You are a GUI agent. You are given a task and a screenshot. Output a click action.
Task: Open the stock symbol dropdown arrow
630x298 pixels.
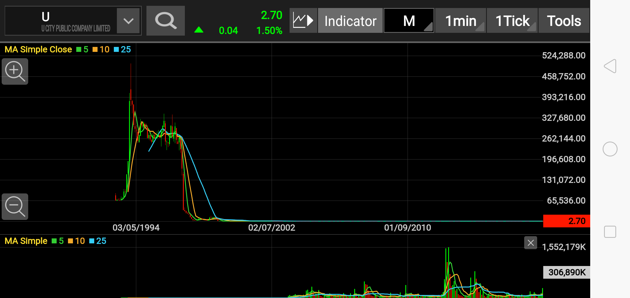click(128, 21)
